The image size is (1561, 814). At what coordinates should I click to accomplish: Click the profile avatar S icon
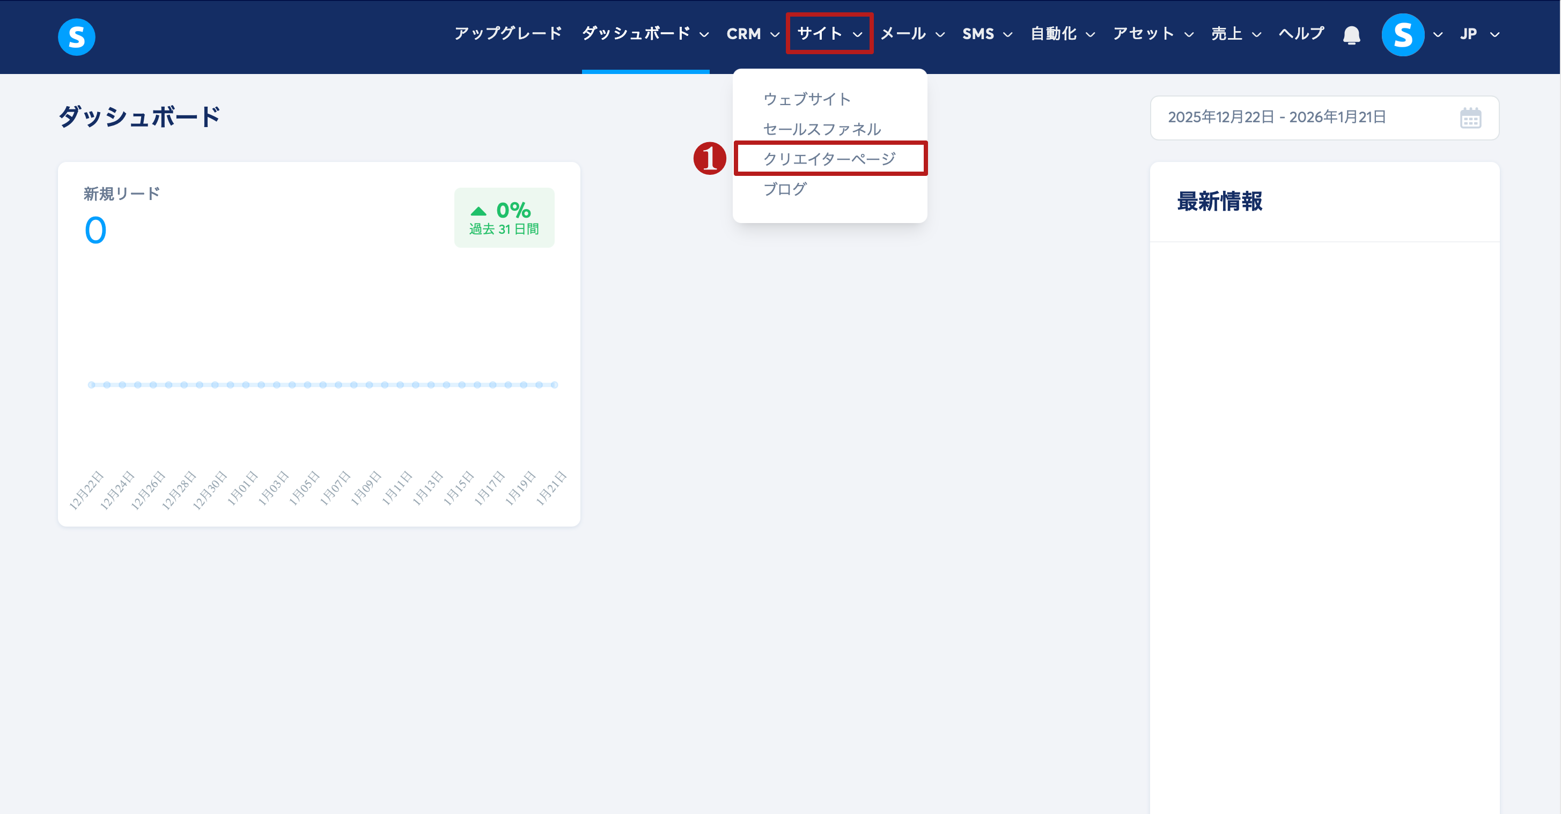[1402, 35]
